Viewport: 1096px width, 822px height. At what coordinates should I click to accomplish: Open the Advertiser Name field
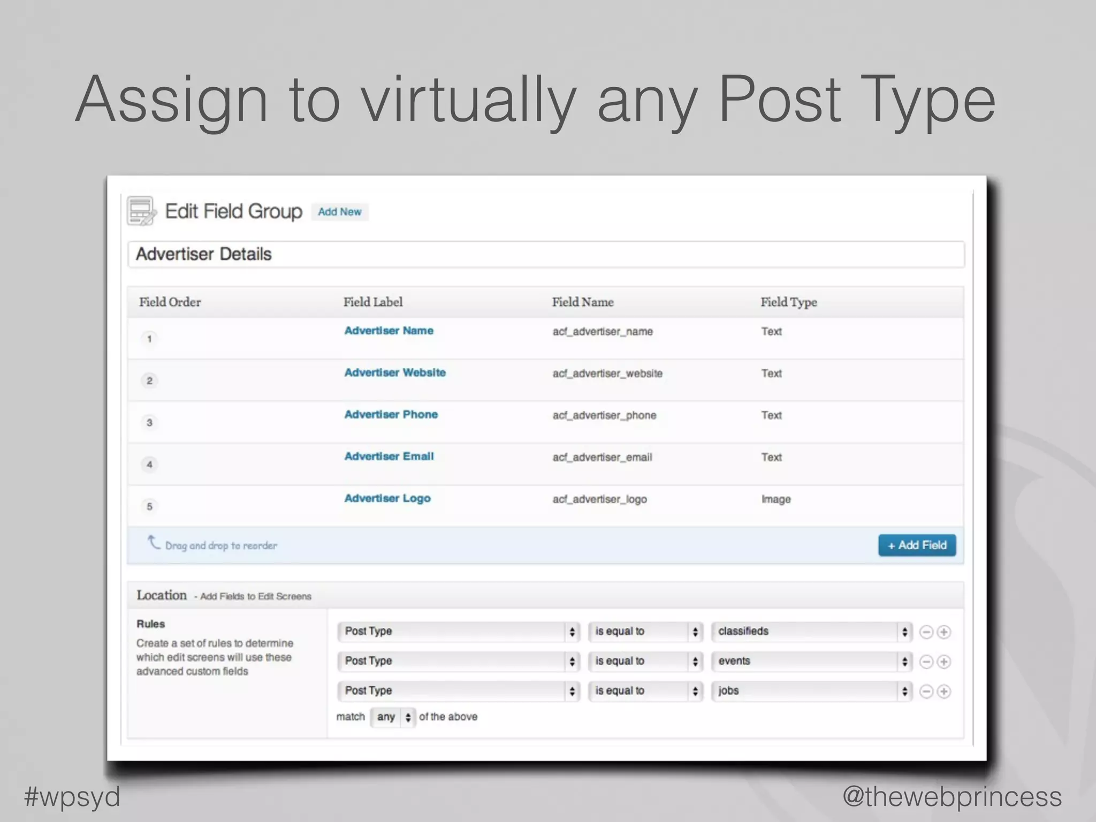[389, 331]
